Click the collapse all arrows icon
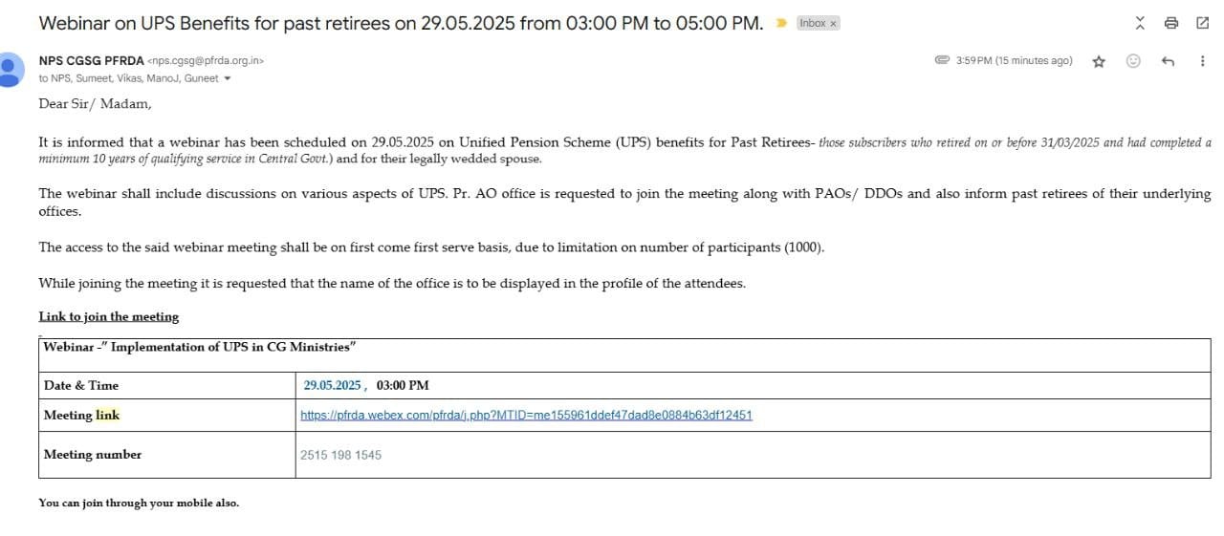The image size is (1224, 536). [x=1140, y=23]
